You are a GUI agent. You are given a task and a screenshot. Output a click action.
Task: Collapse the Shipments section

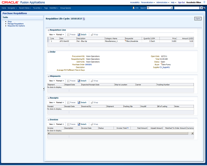coord(49,76)
